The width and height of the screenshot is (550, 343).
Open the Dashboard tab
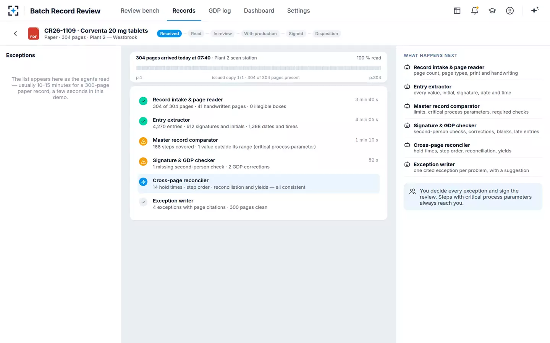[x=259, y=11]
